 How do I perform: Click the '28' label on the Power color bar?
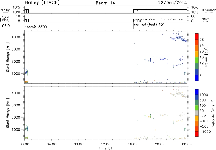201,40
